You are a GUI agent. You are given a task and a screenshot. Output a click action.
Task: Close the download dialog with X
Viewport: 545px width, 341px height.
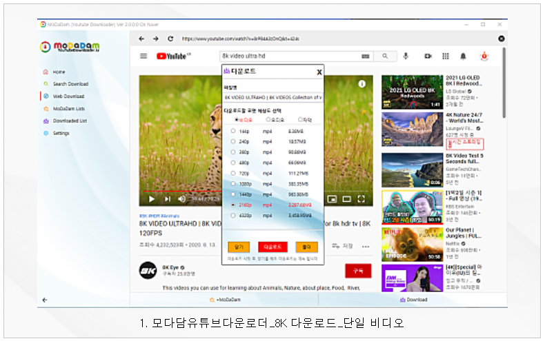(x=319, y=72)
